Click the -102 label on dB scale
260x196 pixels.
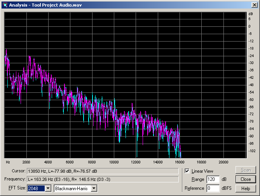tap(251, 151)
